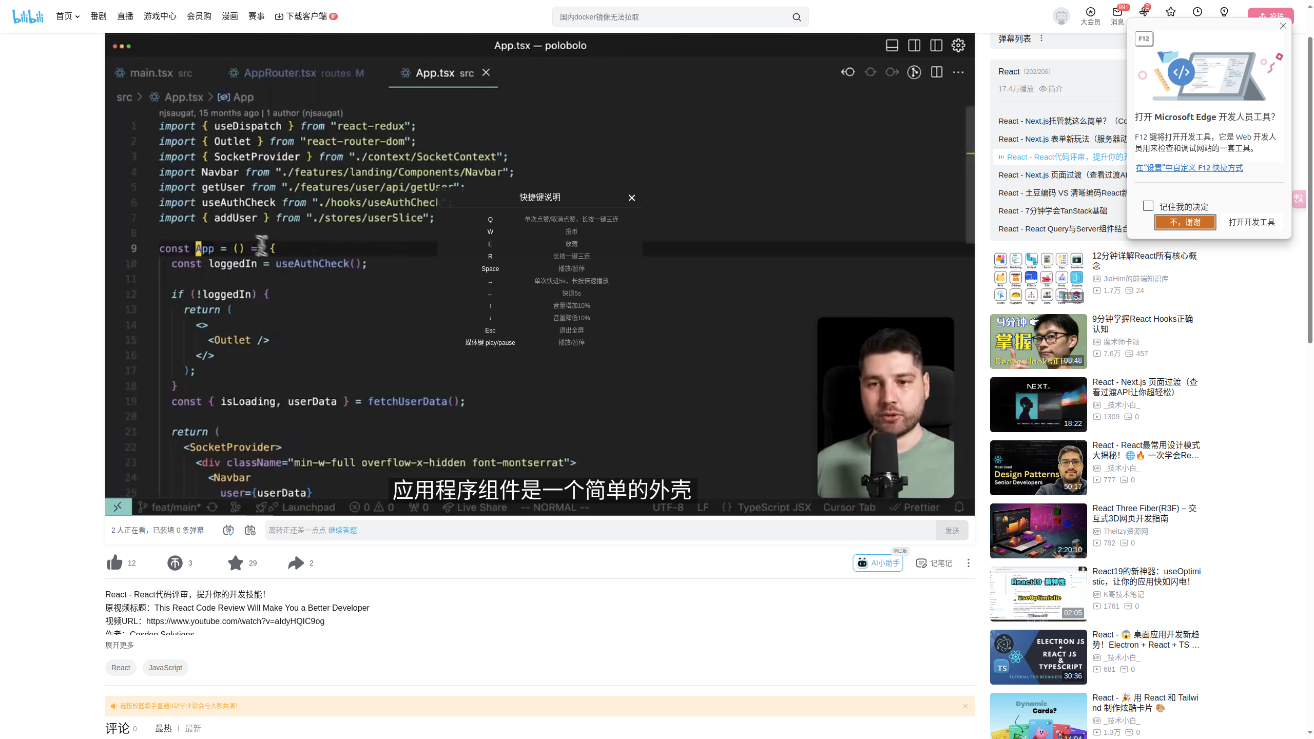
Task: Like the video with thumbs-up icon
Action: (114, 563)
